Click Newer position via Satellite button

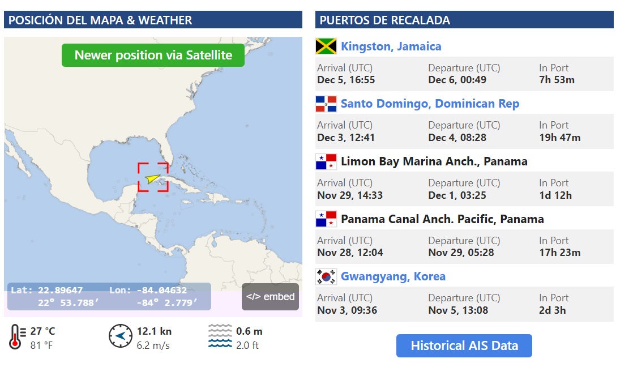pyautogui.click(x=153, y=56)
